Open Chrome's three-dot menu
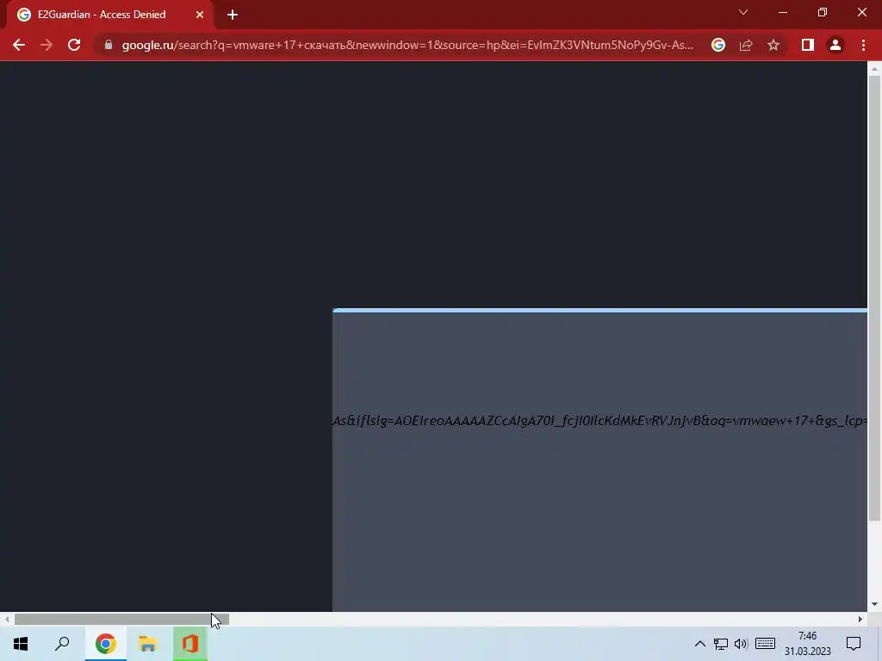The image size is (882, 661). (863, 45)
